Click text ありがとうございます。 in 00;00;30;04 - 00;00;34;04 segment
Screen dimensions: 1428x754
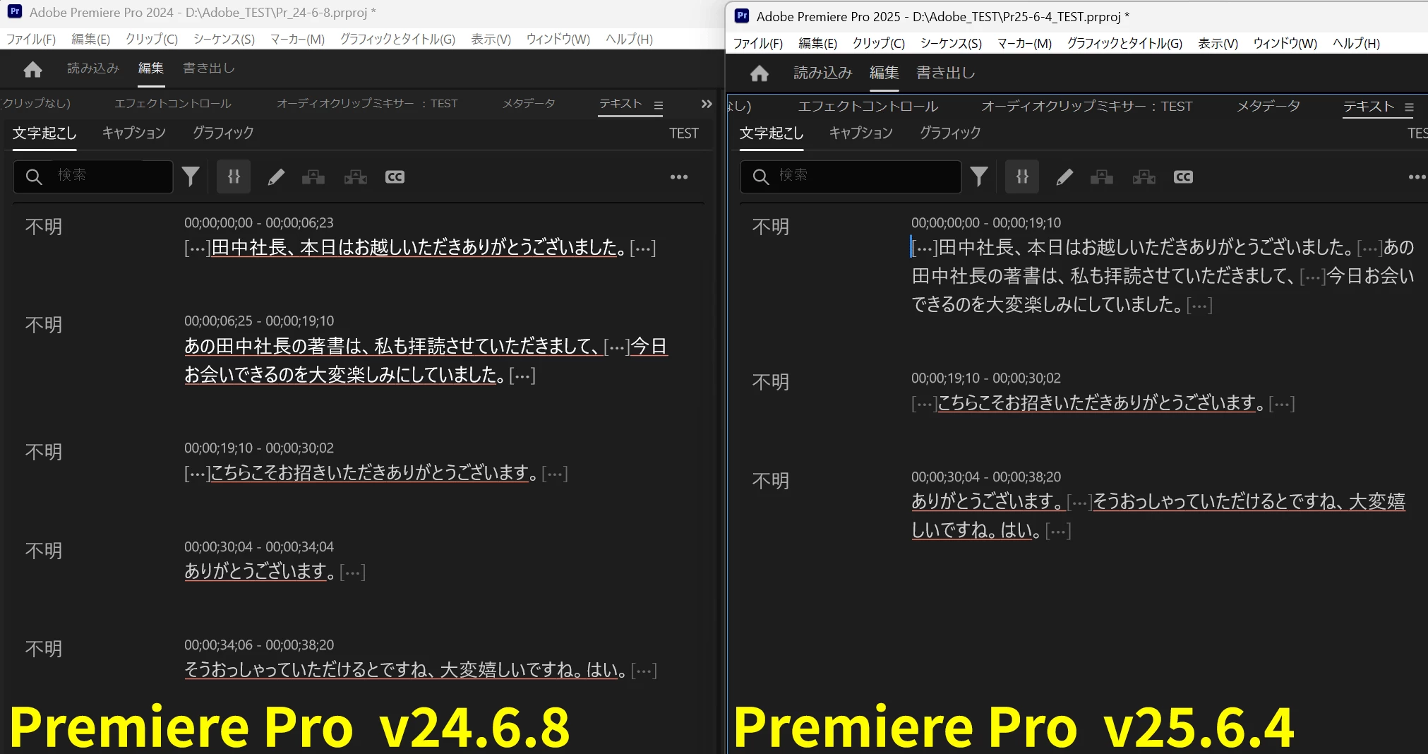click(x=260, y=571)
